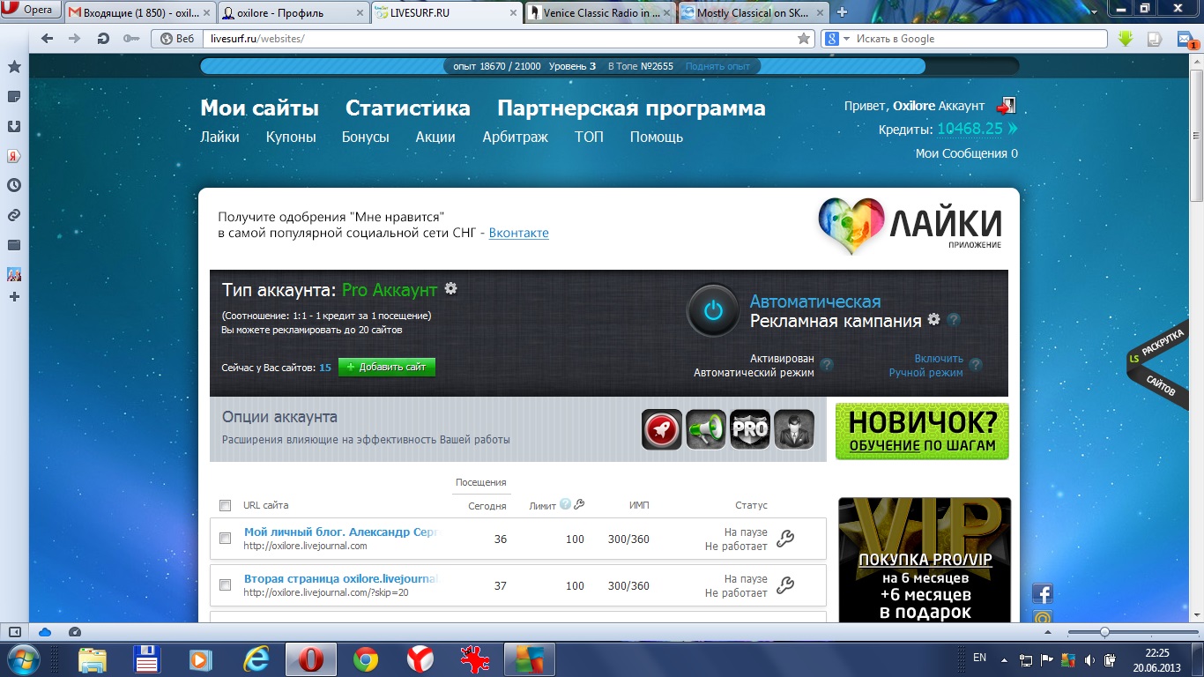This screenshot has height=677, width=1204.
Task: Open the Google search engine dropdown
Action: [x=836, y=39]
